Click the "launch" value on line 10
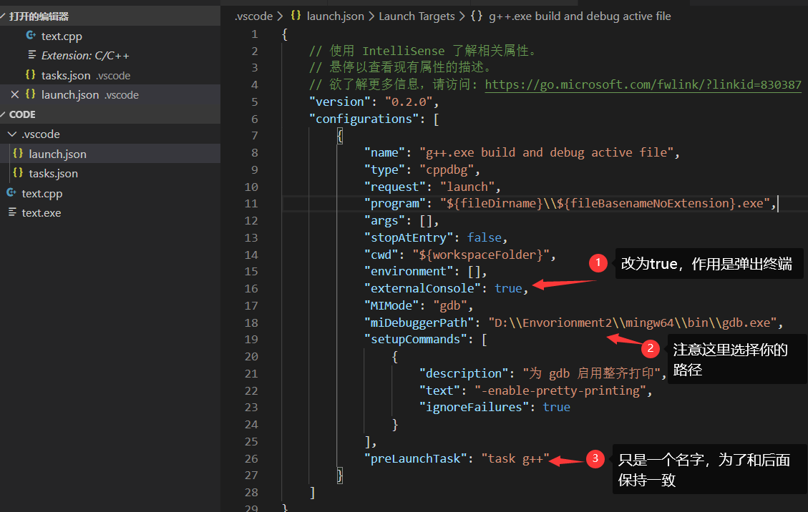 (x=467, y=187)
